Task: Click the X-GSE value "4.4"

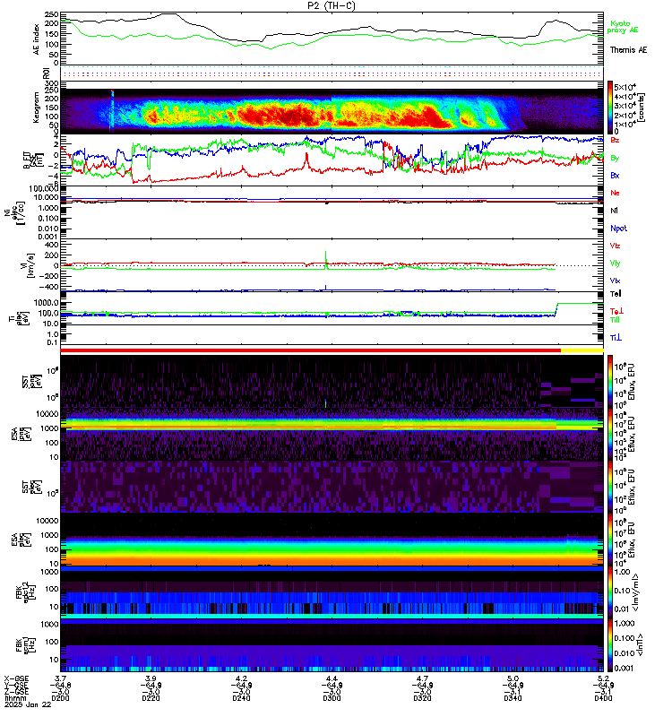Action: (332, 678)
